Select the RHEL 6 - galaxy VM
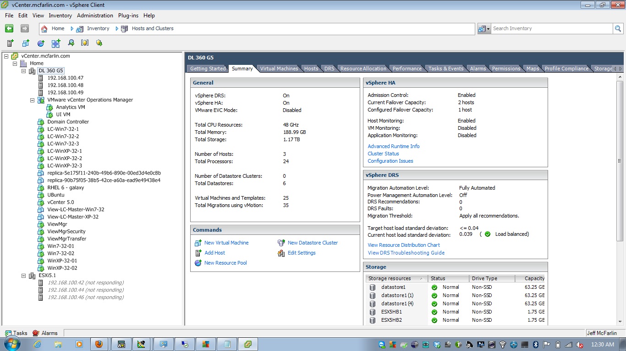This screenshot has width=626, height=351. pos(66,187)
